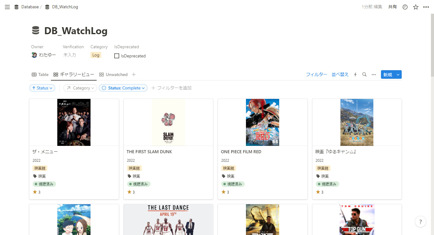Switch to the Unwatched view tab
434x235 pixels.
pos(113,74)
